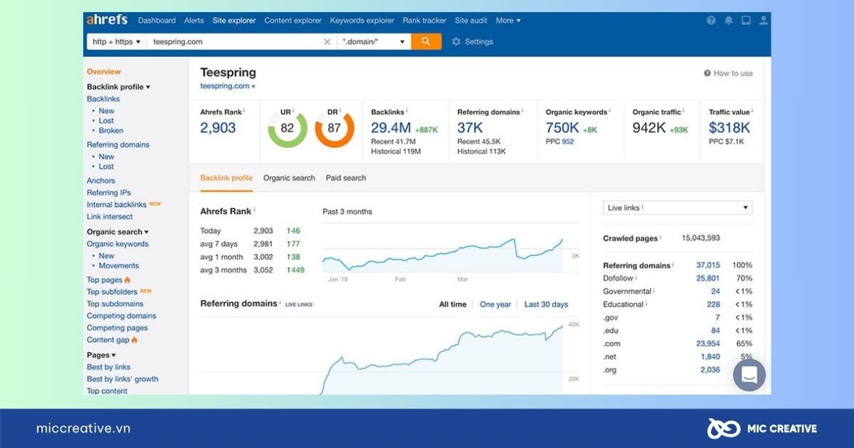
Task: Open Referring IPs in the sidebar
Action: click(x=109, y=193)
